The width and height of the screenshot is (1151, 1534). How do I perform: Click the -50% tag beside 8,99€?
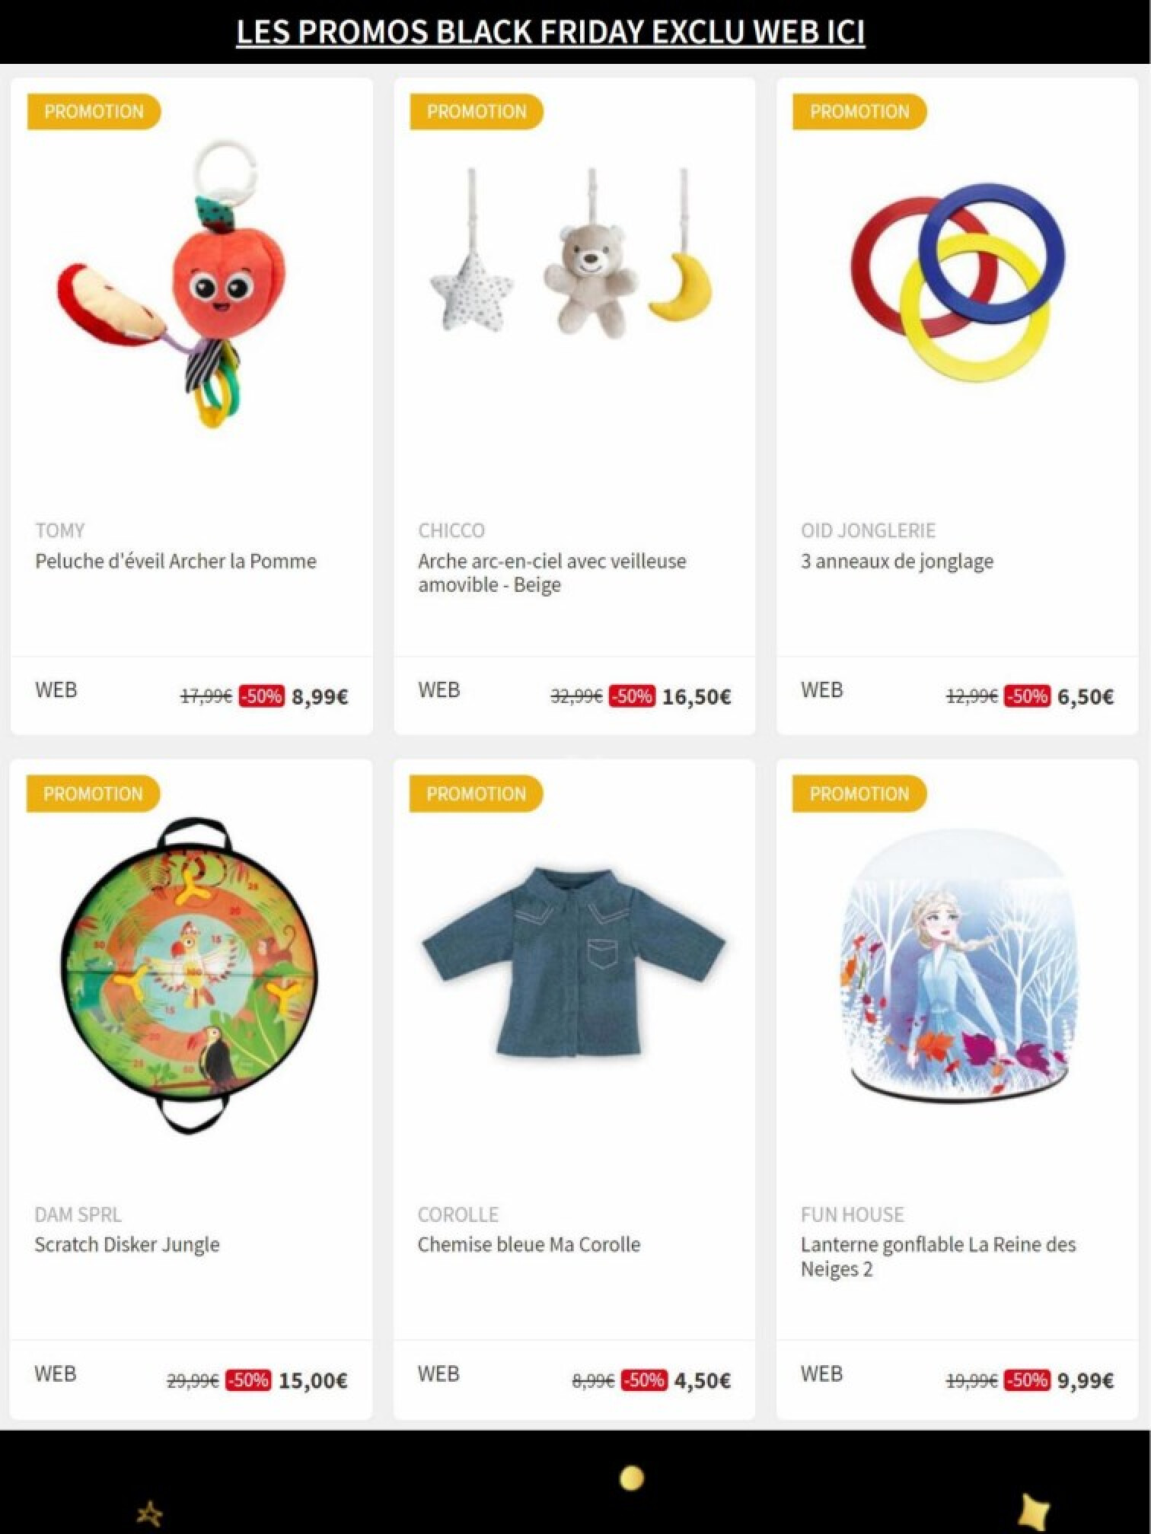(261, 696)
